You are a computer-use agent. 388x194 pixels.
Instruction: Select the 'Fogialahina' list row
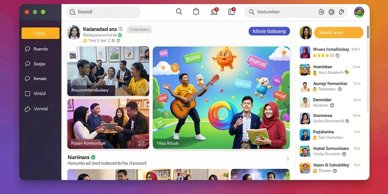coord(330,135)
